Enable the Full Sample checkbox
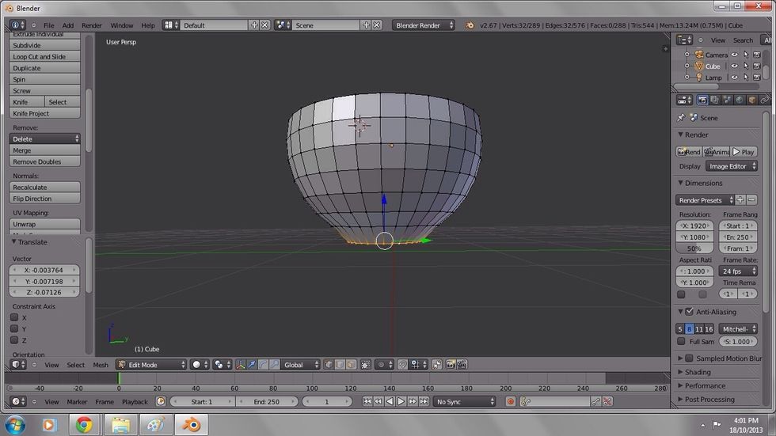 [x=681, y=341]
